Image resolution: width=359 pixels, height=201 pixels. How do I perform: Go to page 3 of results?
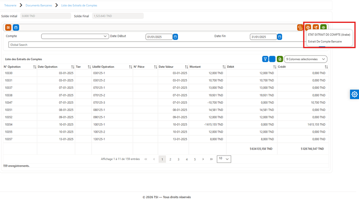(178, 159)
